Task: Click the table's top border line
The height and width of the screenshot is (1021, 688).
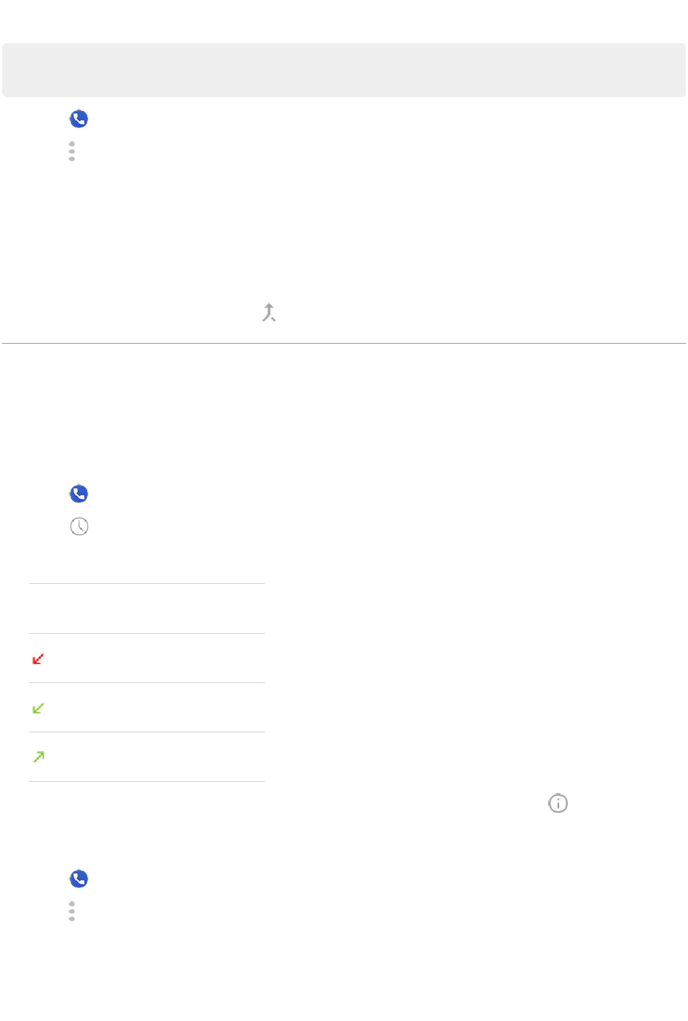Action: click(147, 584)
